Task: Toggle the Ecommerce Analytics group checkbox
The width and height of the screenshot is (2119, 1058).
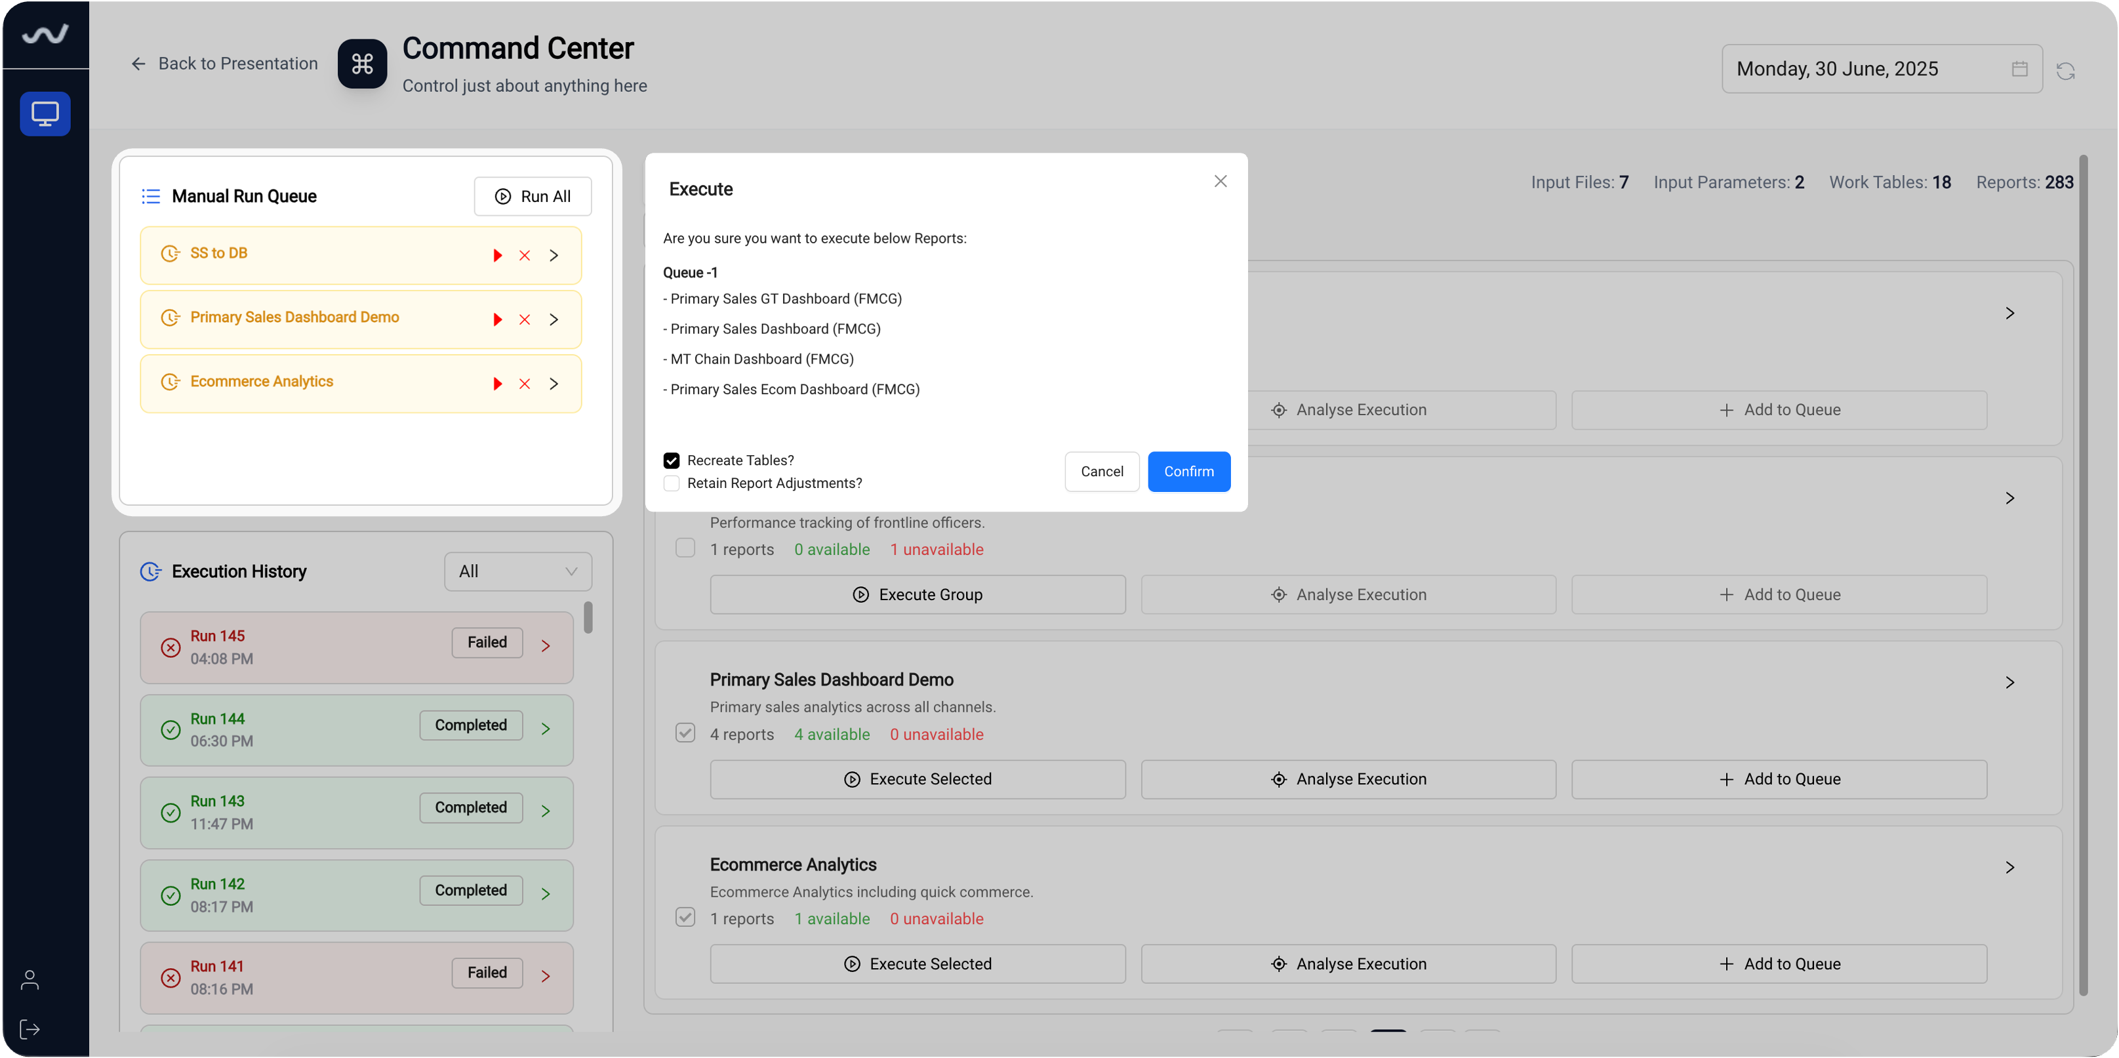Action: pyautogui.click(x=685, y=916)
